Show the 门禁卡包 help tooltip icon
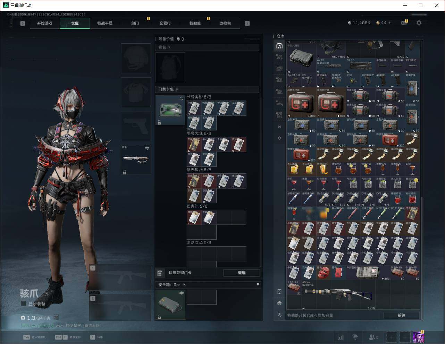The image size is (445, 344). point(177,89)
